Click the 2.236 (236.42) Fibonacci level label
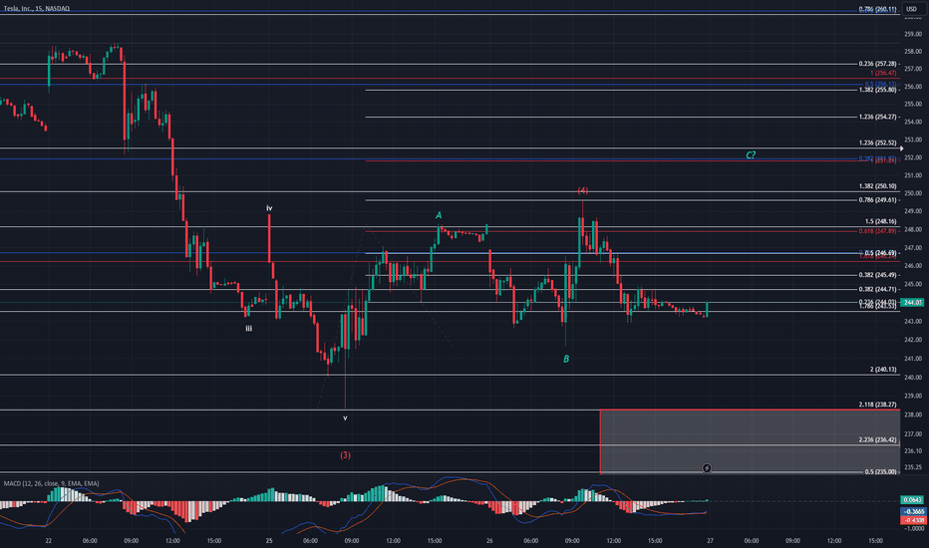The width and height of the screenshot is (929, 548). click(x=877, y=439)
